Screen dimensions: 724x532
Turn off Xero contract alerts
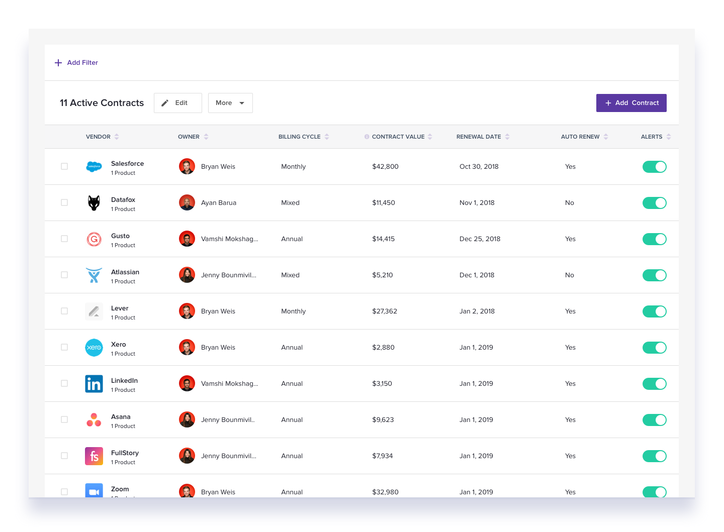click(x=655, y=348)
